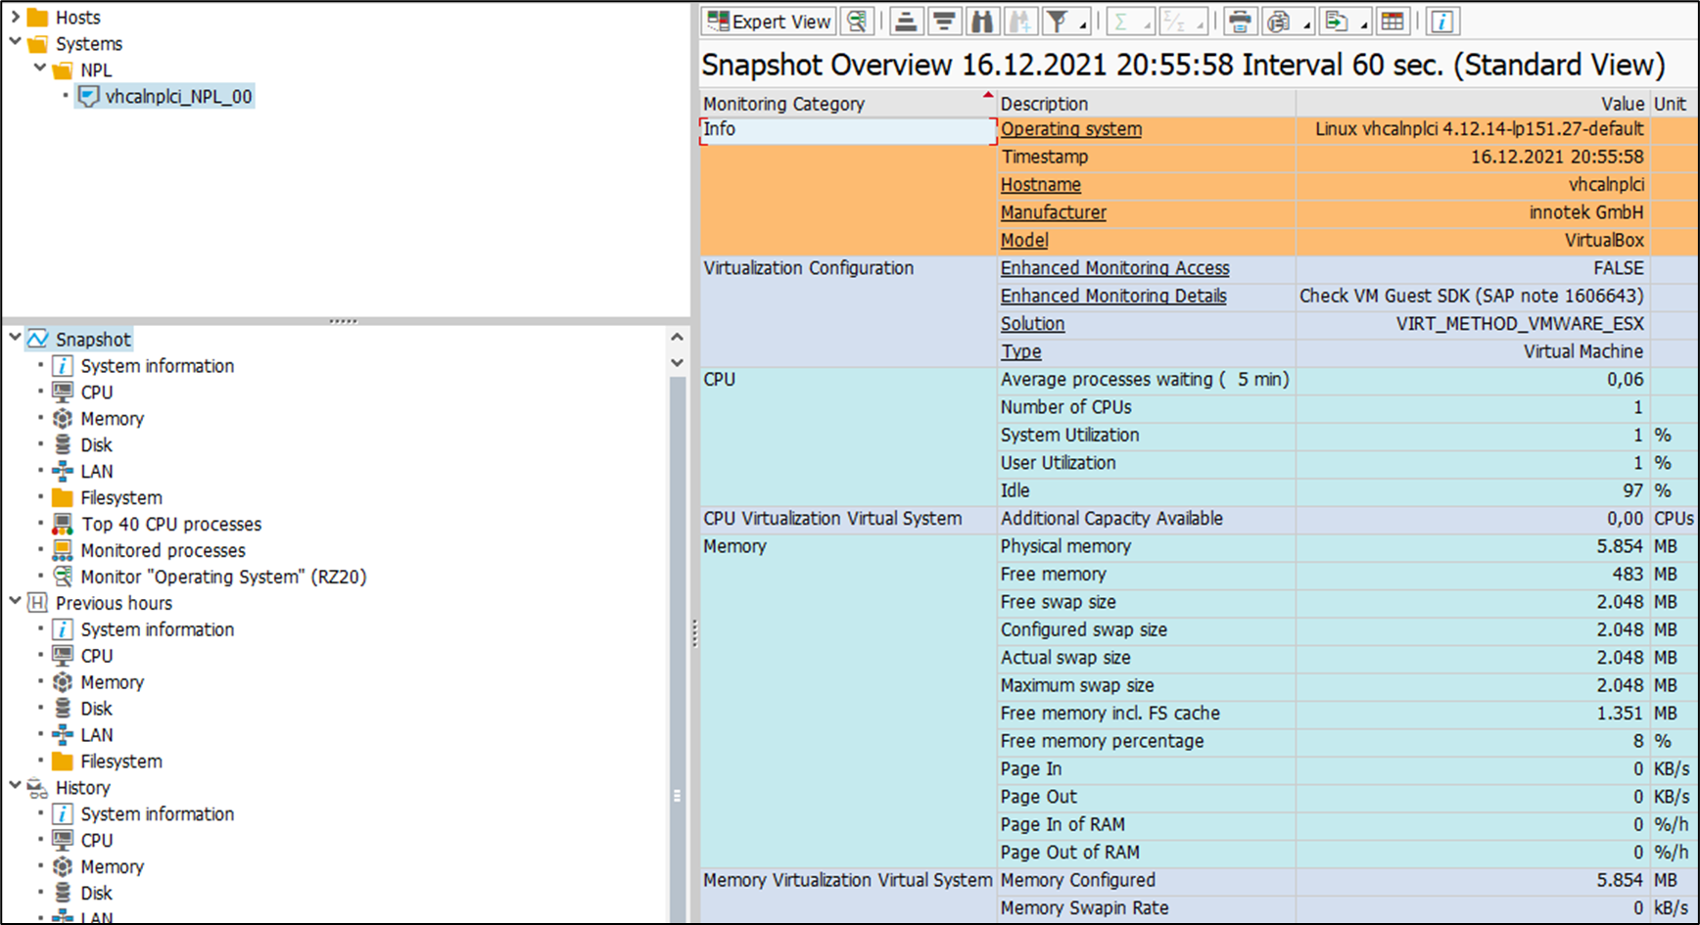Open System information under Previous hours

tap(157, 629)
